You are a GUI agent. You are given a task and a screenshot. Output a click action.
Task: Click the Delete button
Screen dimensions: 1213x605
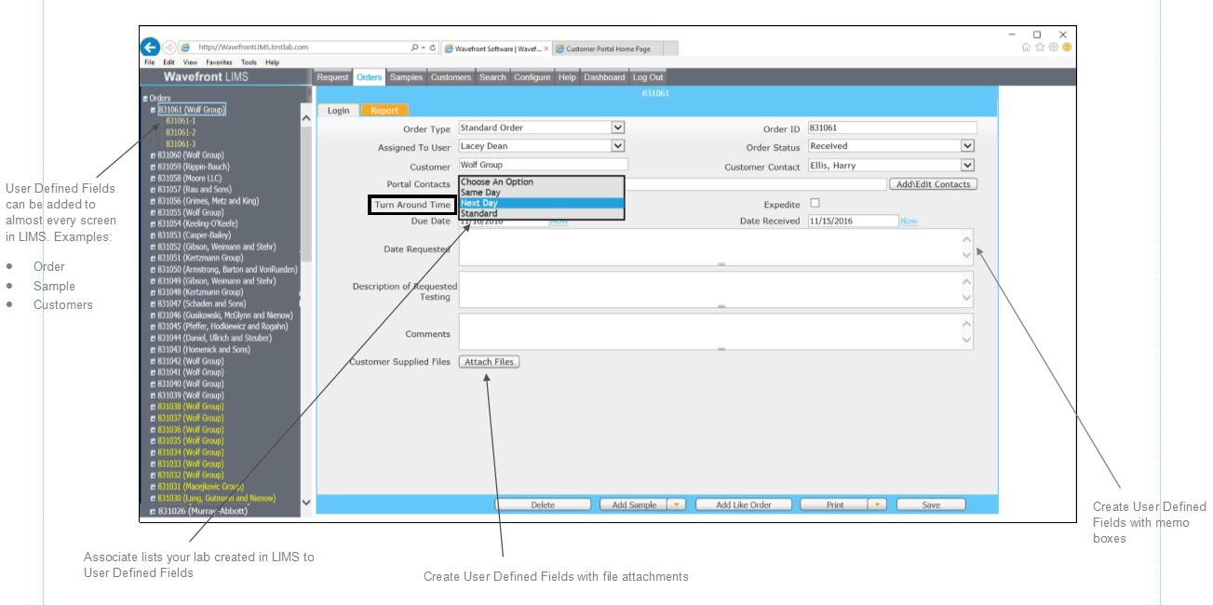[x=543, y=504]
